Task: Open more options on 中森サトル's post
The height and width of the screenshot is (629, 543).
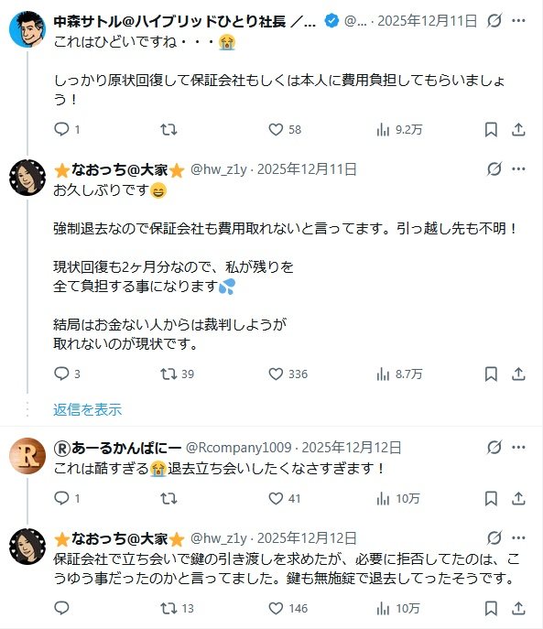Action: click(518, 20)
